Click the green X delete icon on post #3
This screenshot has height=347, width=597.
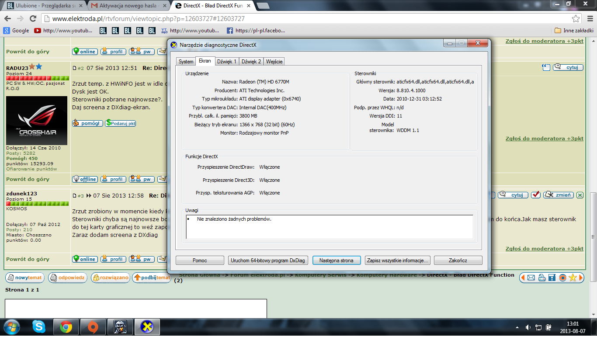[x=580, y=195]
